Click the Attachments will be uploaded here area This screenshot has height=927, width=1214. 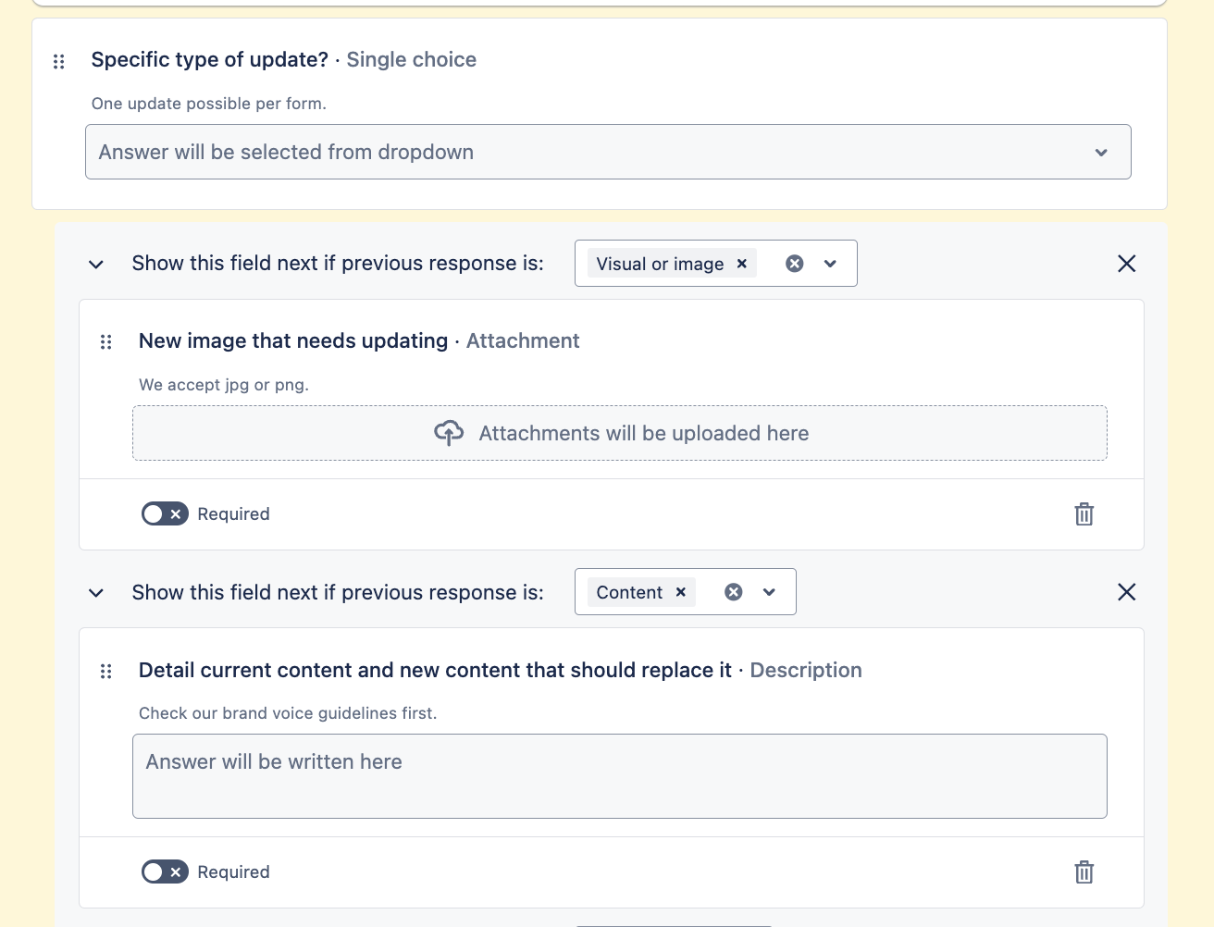[620, 433]
